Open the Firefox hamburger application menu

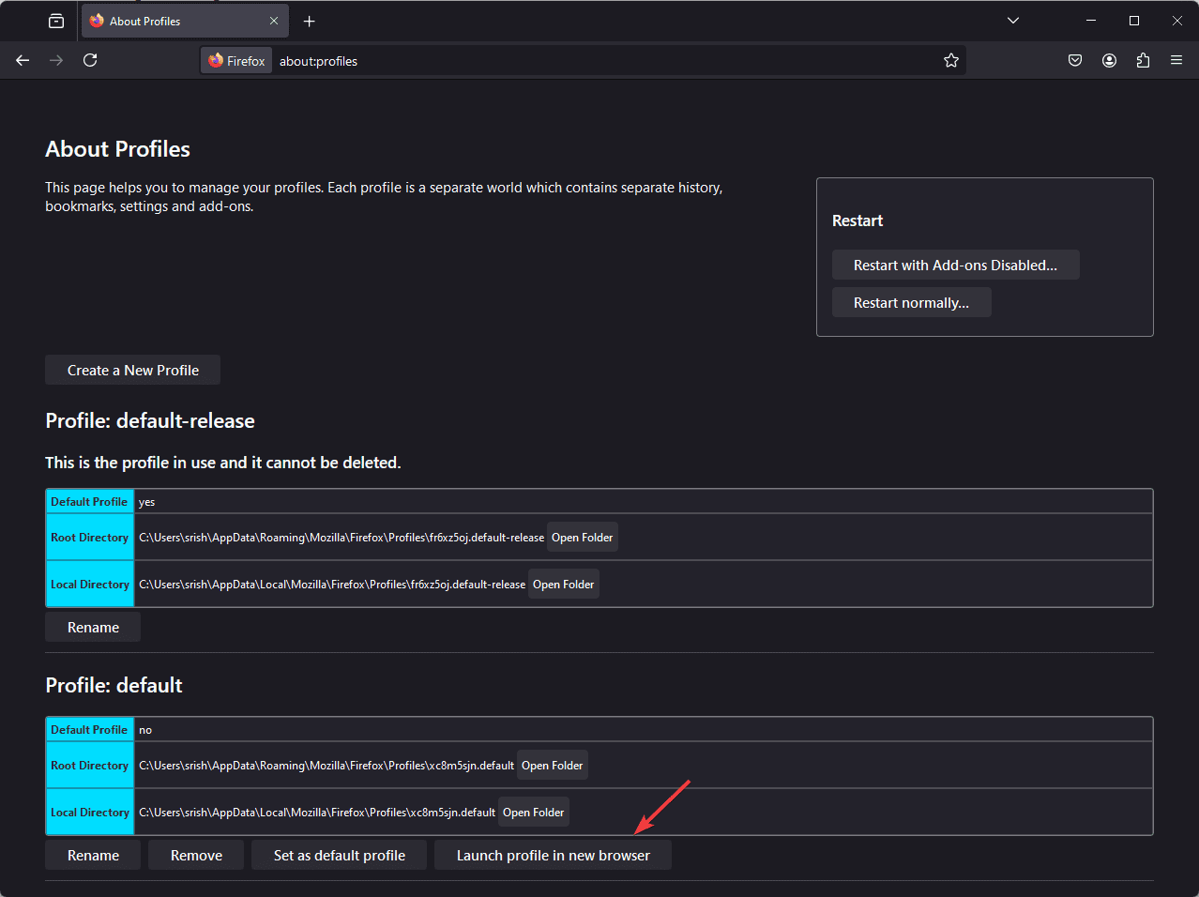(x=1176, y=61)
